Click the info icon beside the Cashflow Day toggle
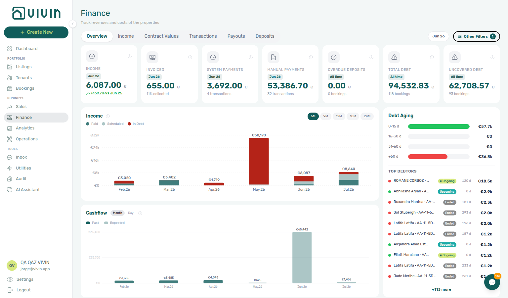Viewport: 508px width, 298px height. coord(140,213)
